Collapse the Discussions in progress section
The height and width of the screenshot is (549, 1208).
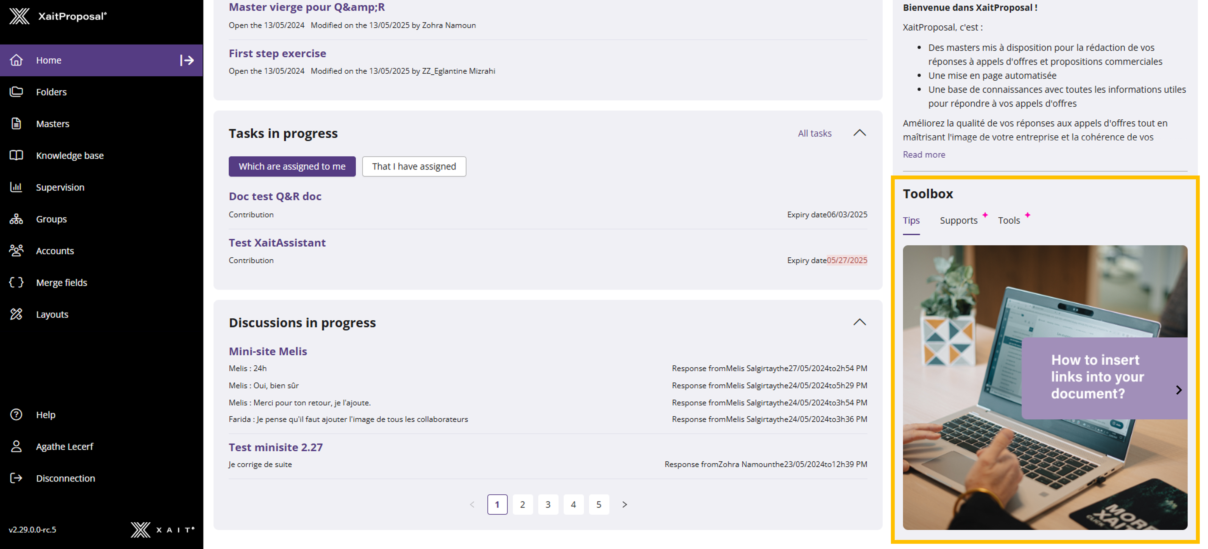pyautogui.click(x=859, y=322)
